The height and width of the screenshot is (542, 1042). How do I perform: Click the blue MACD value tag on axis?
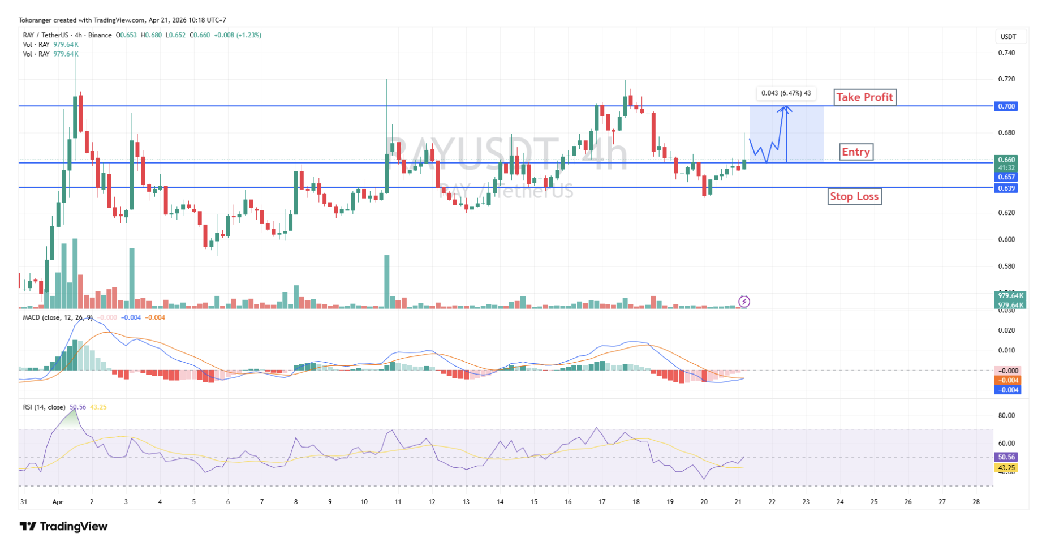[1007, 390]
